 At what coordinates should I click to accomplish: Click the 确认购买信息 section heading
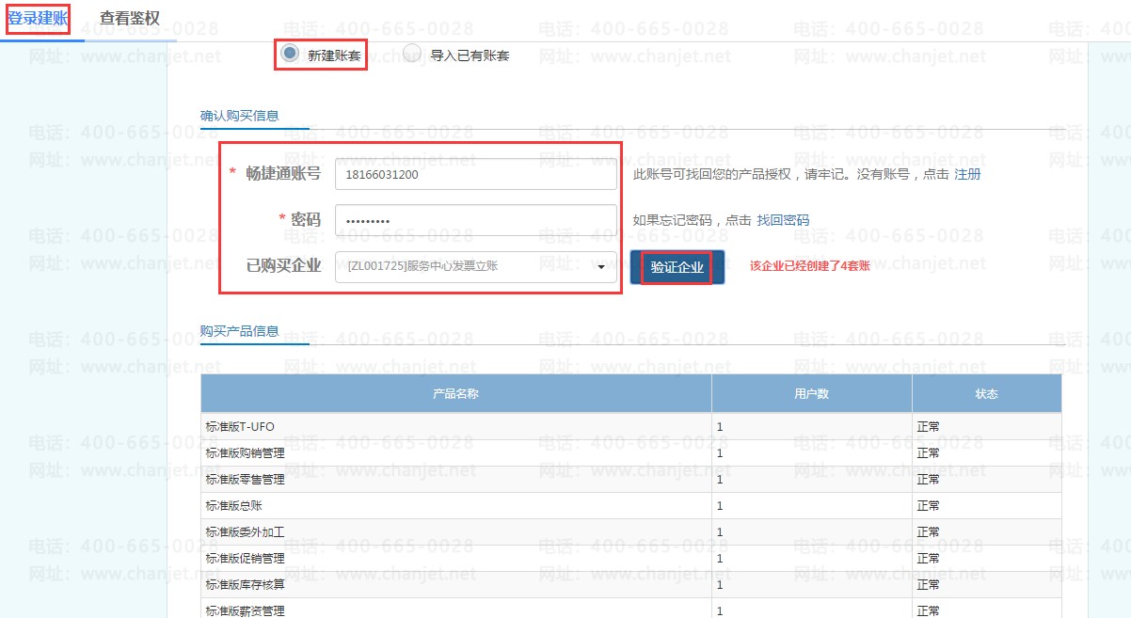(x=240, y=116)
